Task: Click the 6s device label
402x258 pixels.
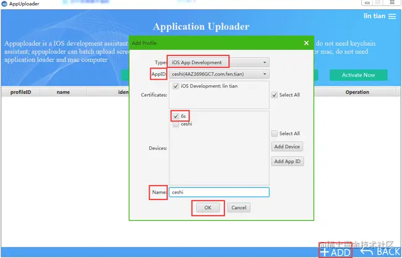Action: pyautogui.click(x=183, y=116)
